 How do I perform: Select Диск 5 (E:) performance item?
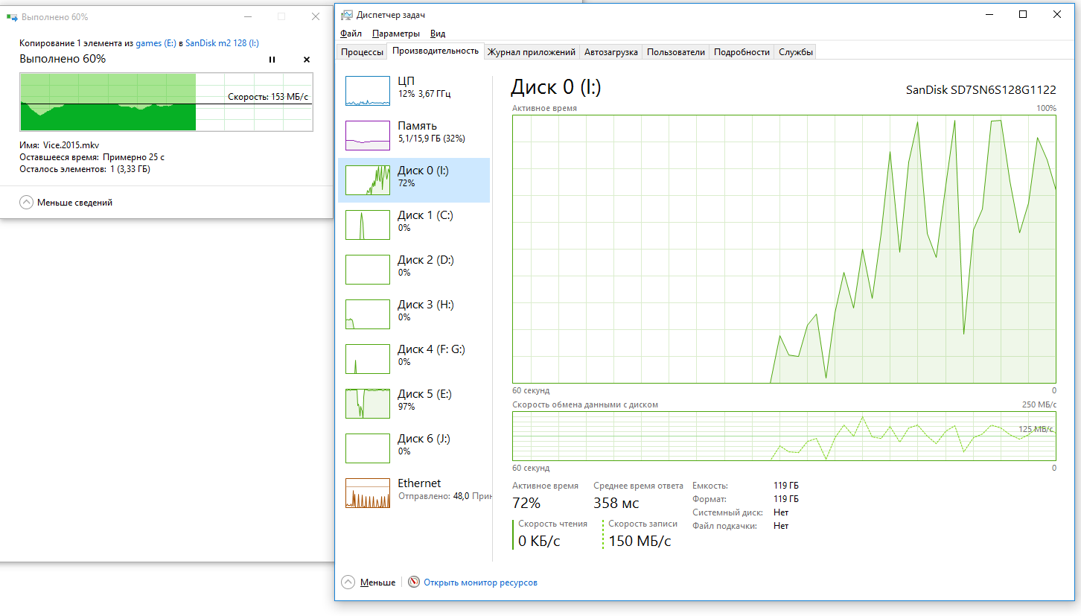(x=414, y=404)
